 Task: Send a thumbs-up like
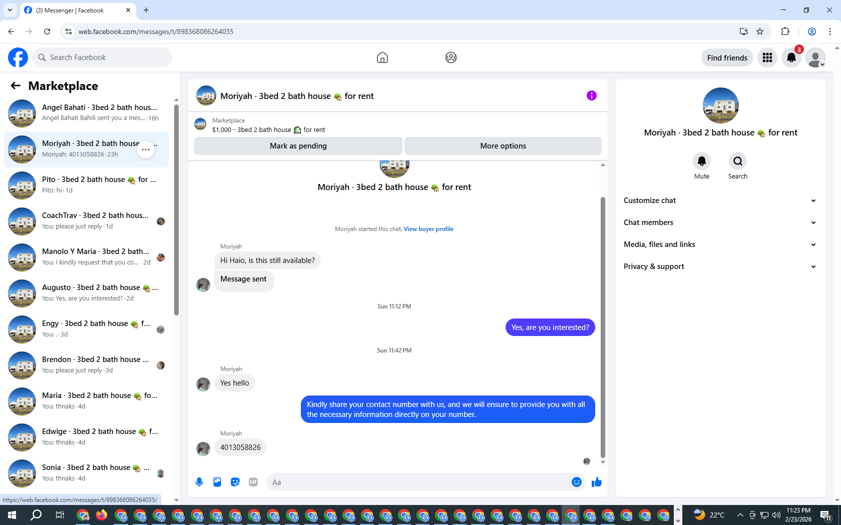tap(597, 482)
